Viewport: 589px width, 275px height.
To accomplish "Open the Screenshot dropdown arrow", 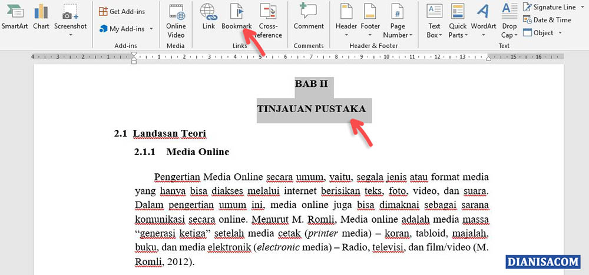I will 70,35.
